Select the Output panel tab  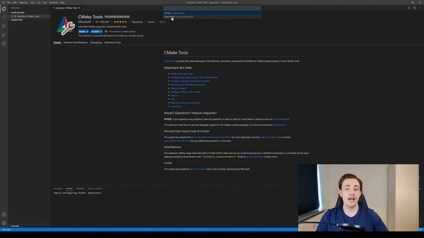[x=69, y=188]
